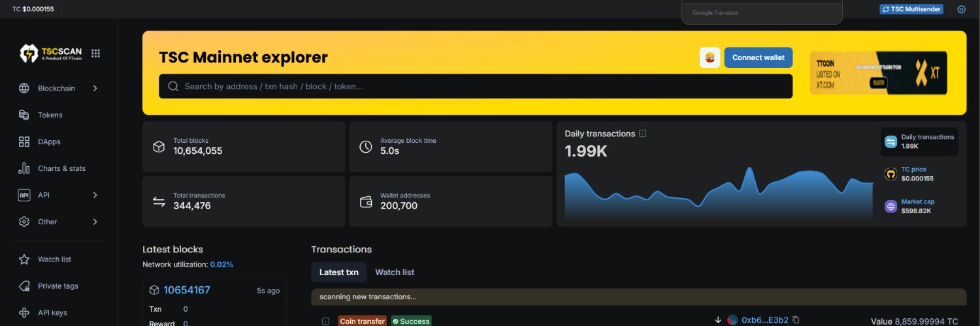980x326 pixels.
Task: Open Private tags page
Action: click(58, 286)
